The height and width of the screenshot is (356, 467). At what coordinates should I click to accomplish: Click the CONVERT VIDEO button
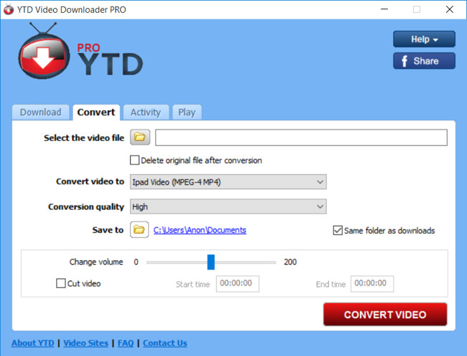tap(385, 314)
